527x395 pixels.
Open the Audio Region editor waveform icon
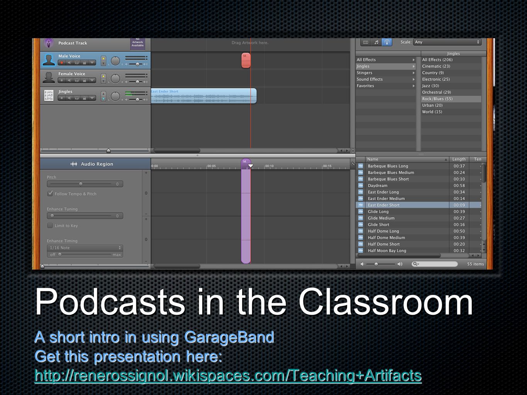point(74,164)
